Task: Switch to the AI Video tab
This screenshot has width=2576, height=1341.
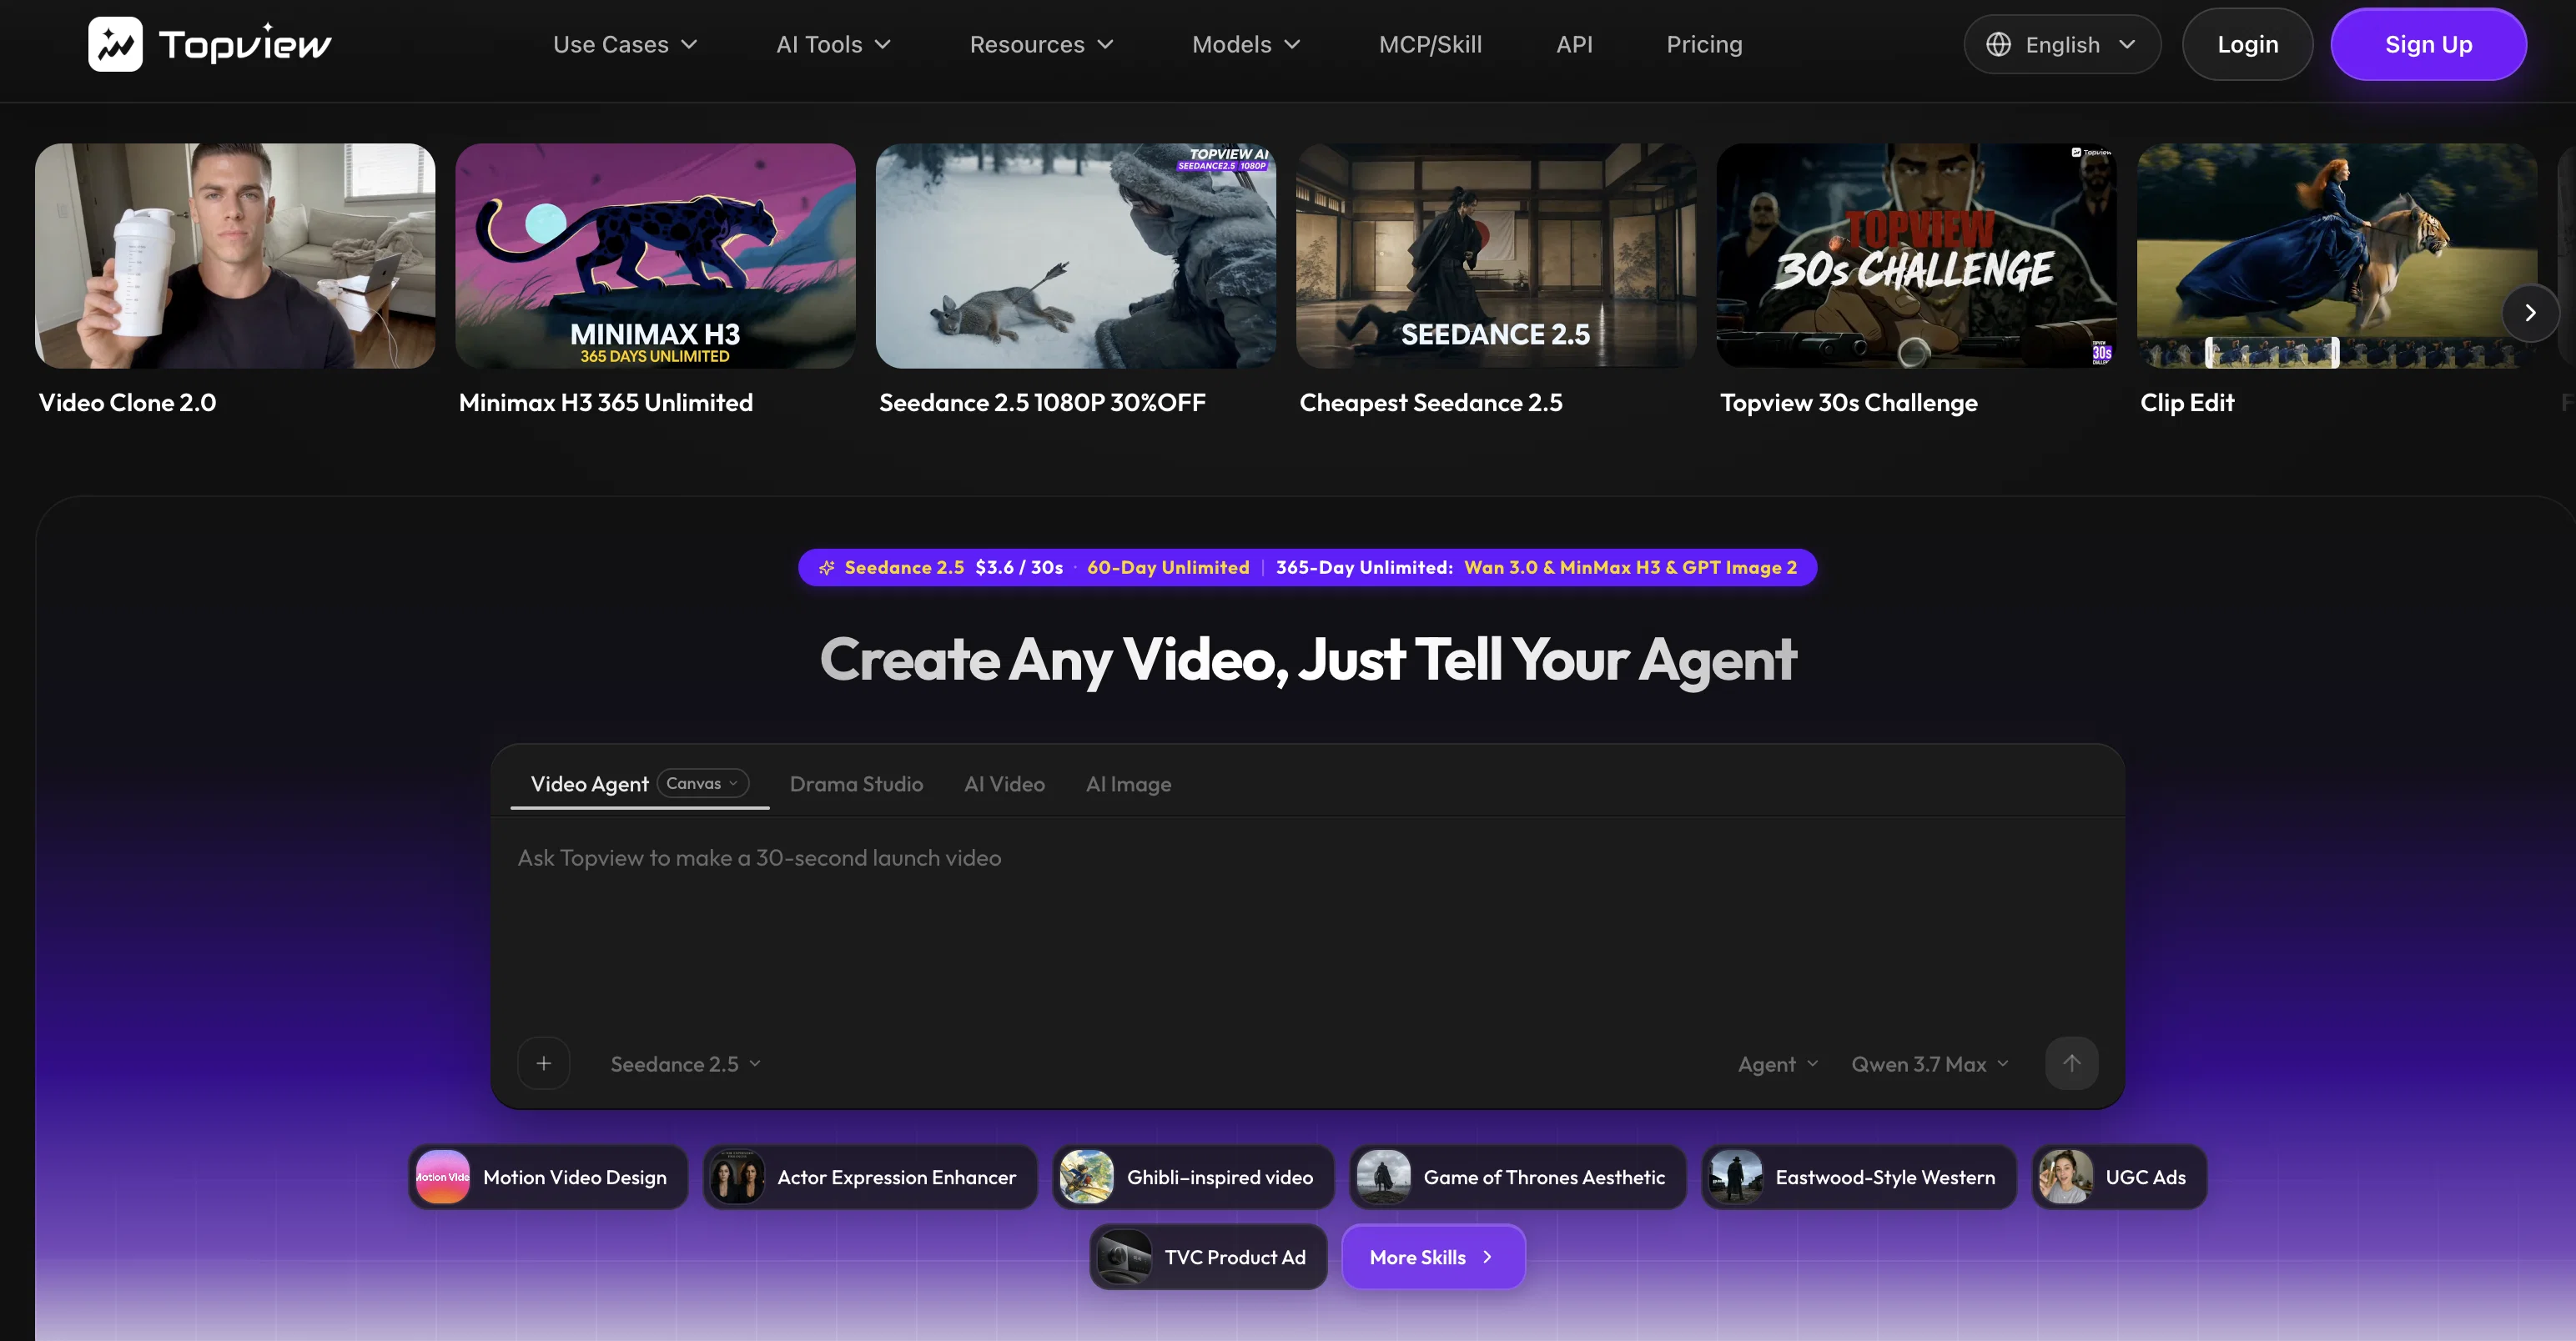Action: [x=1004, y=784]
